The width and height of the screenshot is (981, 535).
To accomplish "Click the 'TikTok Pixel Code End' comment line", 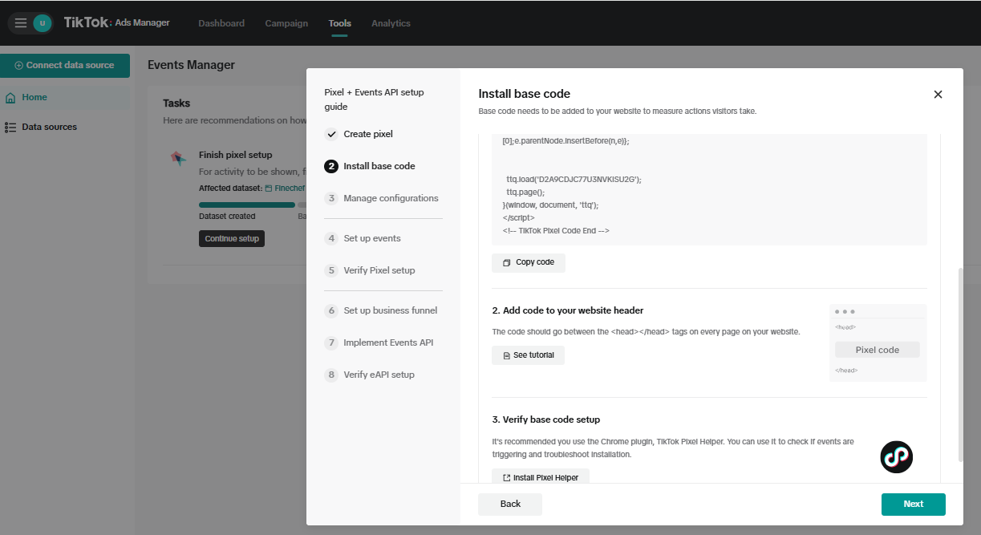I will 556,230.
